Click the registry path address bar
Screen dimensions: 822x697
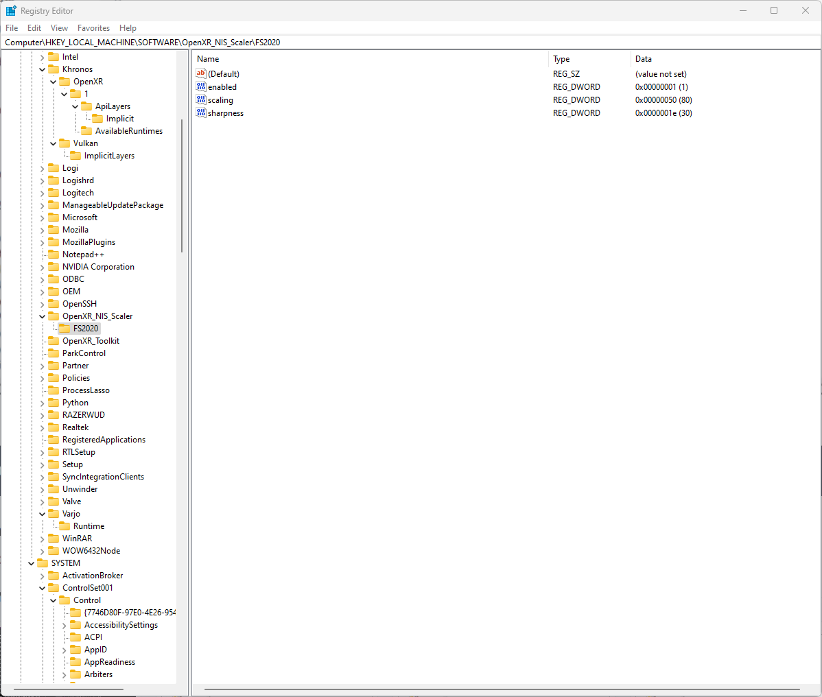coord(411,43)
